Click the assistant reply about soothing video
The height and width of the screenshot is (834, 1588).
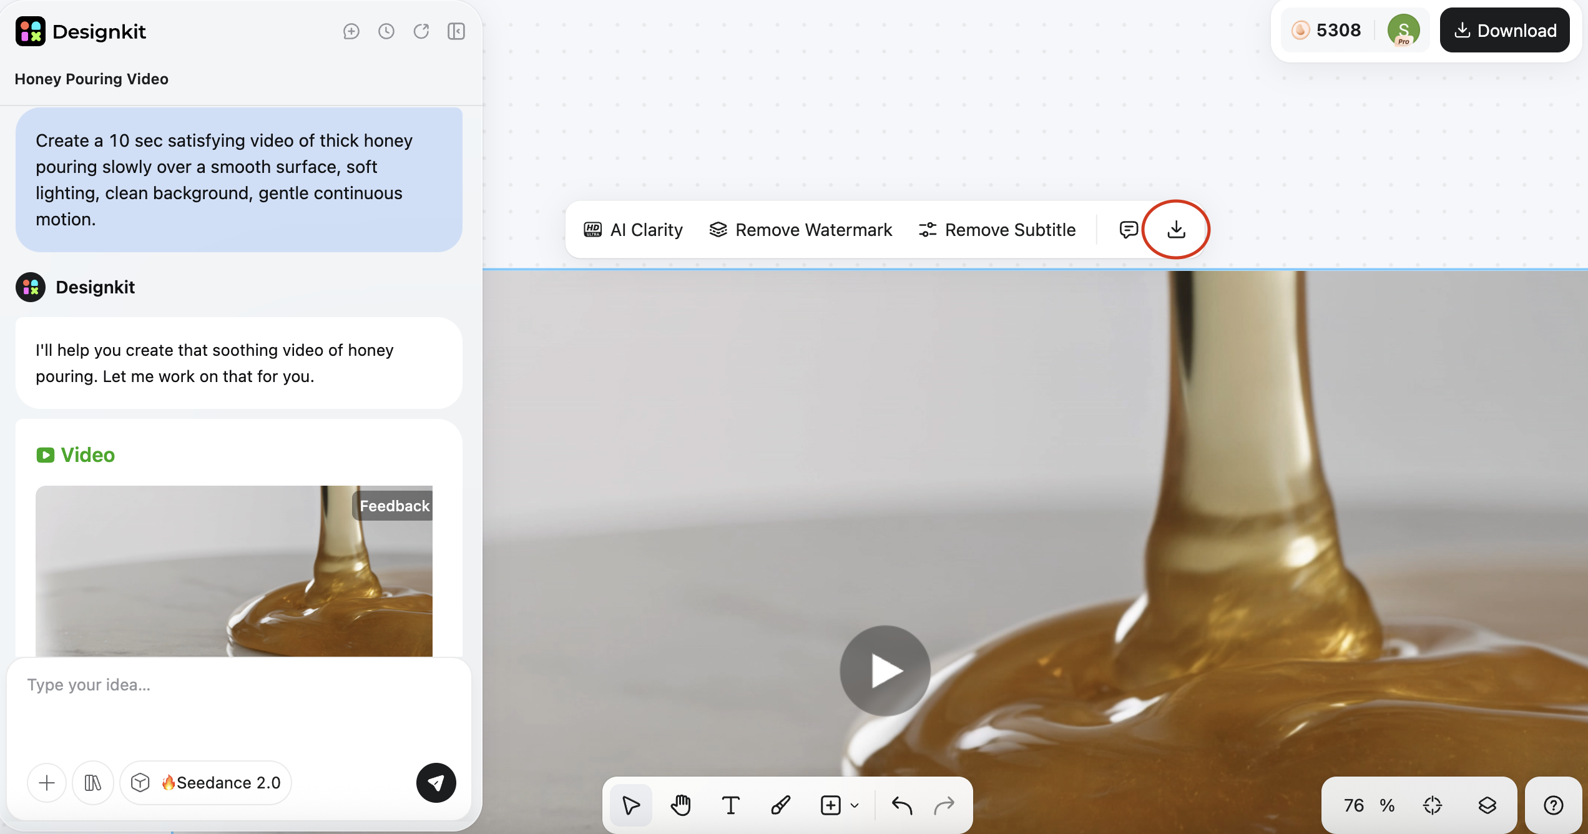click(x=239, y=363)
